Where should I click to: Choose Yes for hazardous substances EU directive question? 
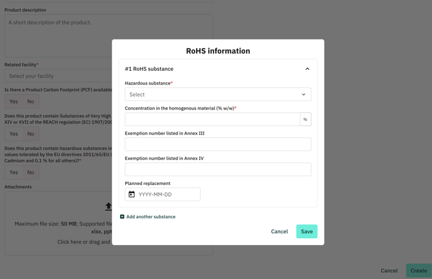(14, 172)
